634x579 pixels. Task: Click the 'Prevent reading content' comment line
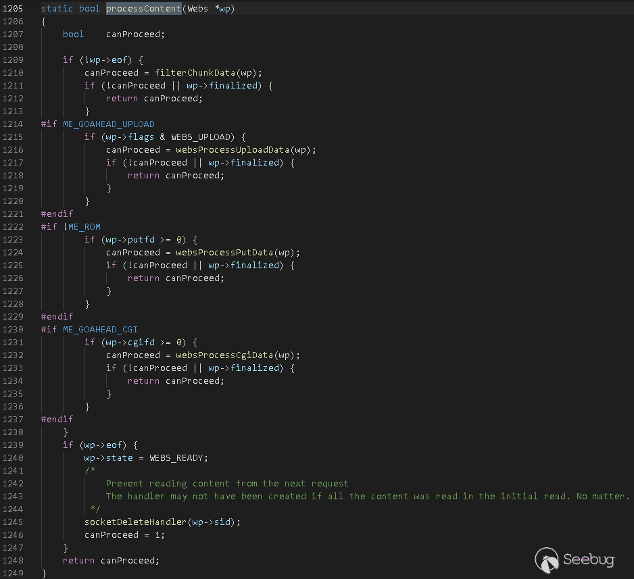tap(227, 484)
